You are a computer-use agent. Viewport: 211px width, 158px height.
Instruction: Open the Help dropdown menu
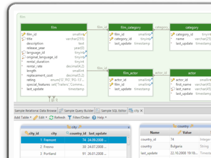(x=106, y=117)
